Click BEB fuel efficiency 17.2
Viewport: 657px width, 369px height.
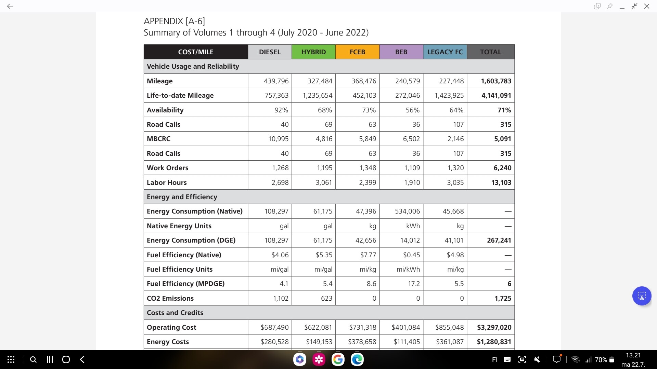[x=414, y=284]
